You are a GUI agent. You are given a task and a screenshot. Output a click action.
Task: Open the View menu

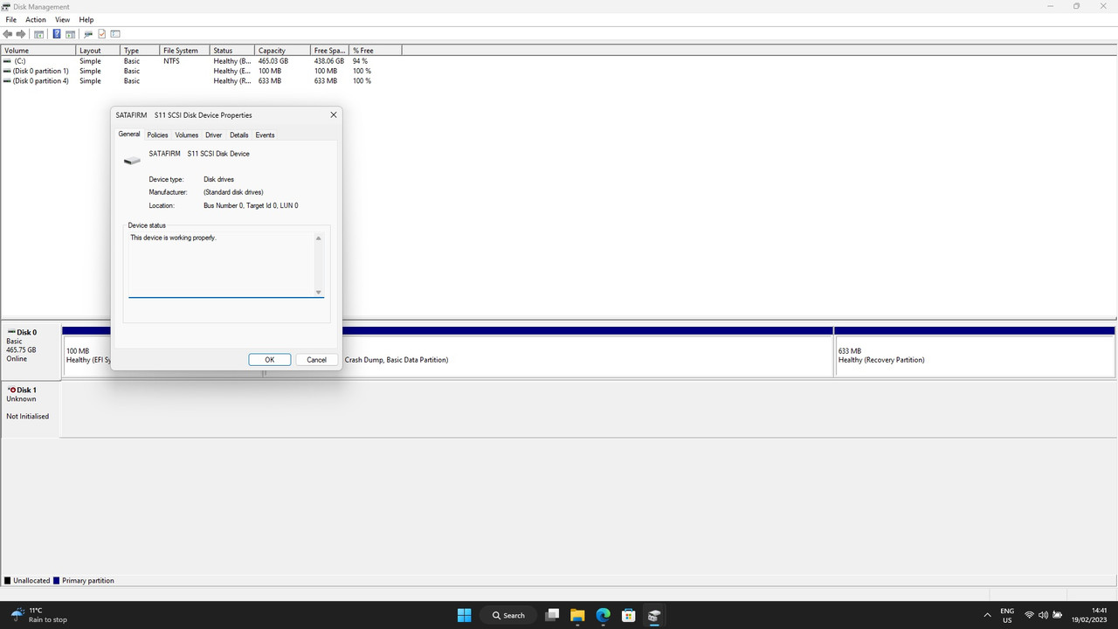(x=62, y=19)
